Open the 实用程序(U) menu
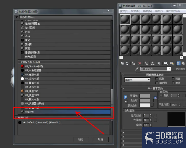The width and height of the screenshot is (186, 148). click(x=173, y=11)
